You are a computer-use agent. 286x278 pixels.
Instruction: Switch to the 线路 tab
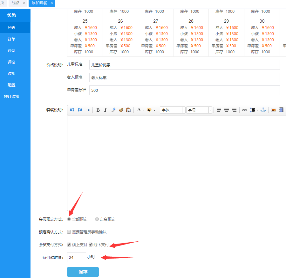16,3
